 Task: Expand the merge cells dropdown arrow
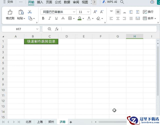click(x=155, y=18)
